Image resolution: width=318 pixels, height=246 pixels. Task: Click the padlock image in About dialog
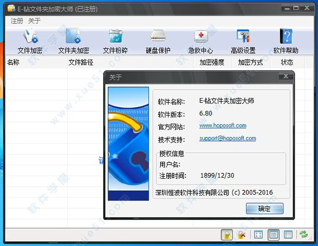pos(128,144)
